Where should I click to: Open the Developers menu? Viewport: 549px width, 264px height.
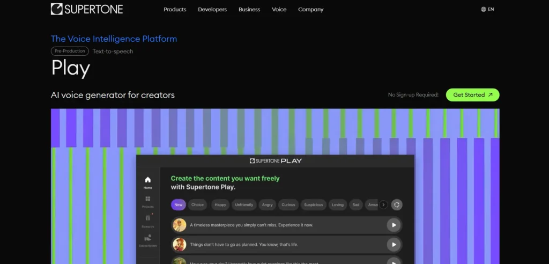point(212,10)
